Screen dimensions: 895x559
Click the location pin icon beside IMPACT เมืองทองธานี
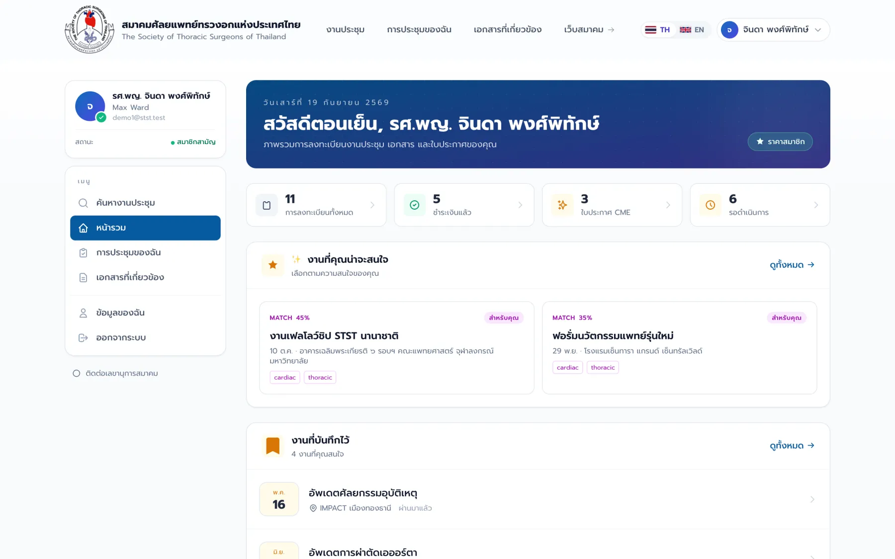pos(313,508)
